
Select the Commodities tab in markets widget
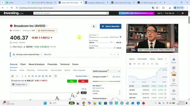tap(142, 59)
